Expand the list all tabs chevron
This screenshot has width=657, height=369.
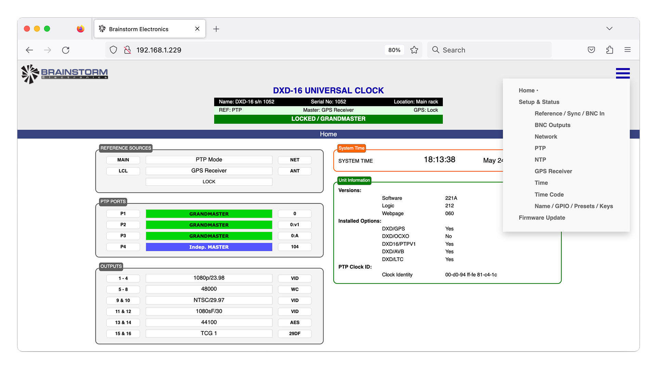click(609, 28)
